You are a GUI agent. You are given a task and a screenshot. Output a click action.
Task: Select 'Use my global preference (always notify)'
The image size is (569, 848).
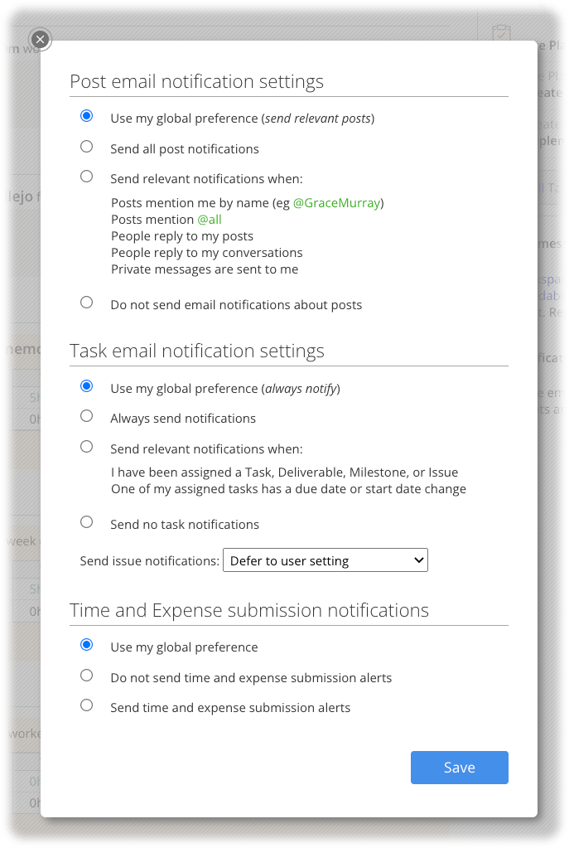[x=86, y=386]
